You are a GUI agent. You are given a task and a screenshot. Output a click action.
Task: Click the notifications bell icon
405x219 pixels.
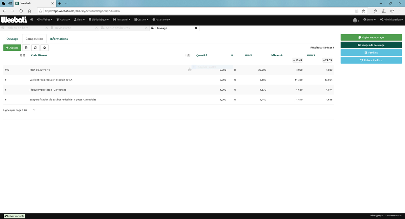[355, 20]
